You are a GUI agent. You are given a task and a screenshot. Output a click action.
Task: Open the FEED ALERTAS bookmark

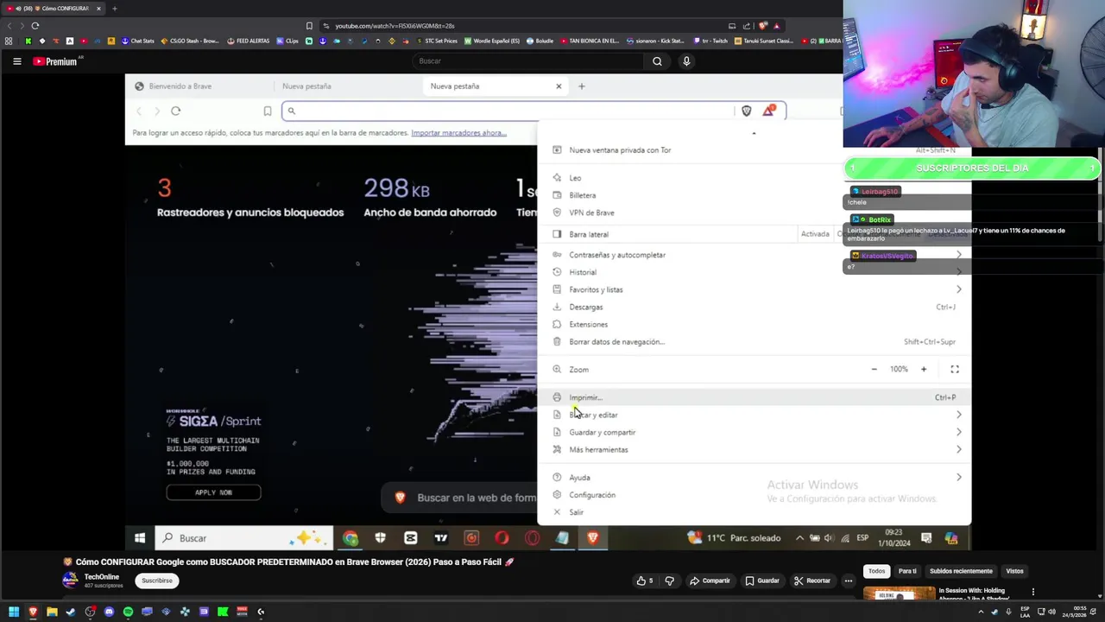[x=249, y=41]
